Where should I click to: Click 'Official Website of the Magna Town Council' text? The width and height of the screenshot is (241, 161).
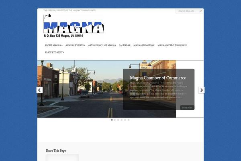(69, 10)
